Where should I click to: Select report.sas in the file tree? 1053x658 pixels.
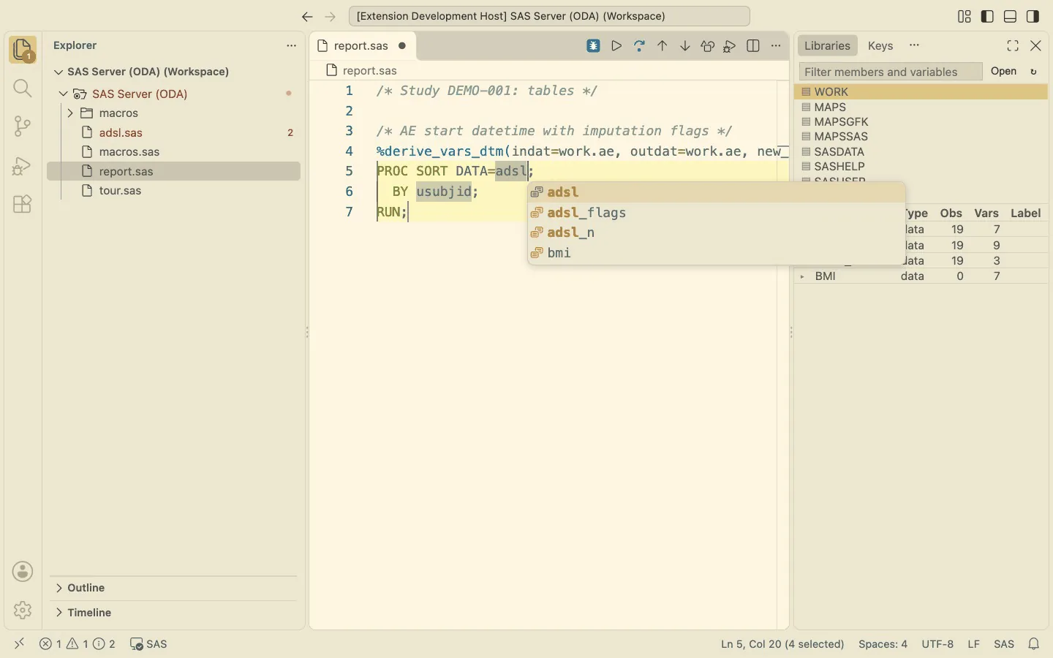click(x=174, y=171)
